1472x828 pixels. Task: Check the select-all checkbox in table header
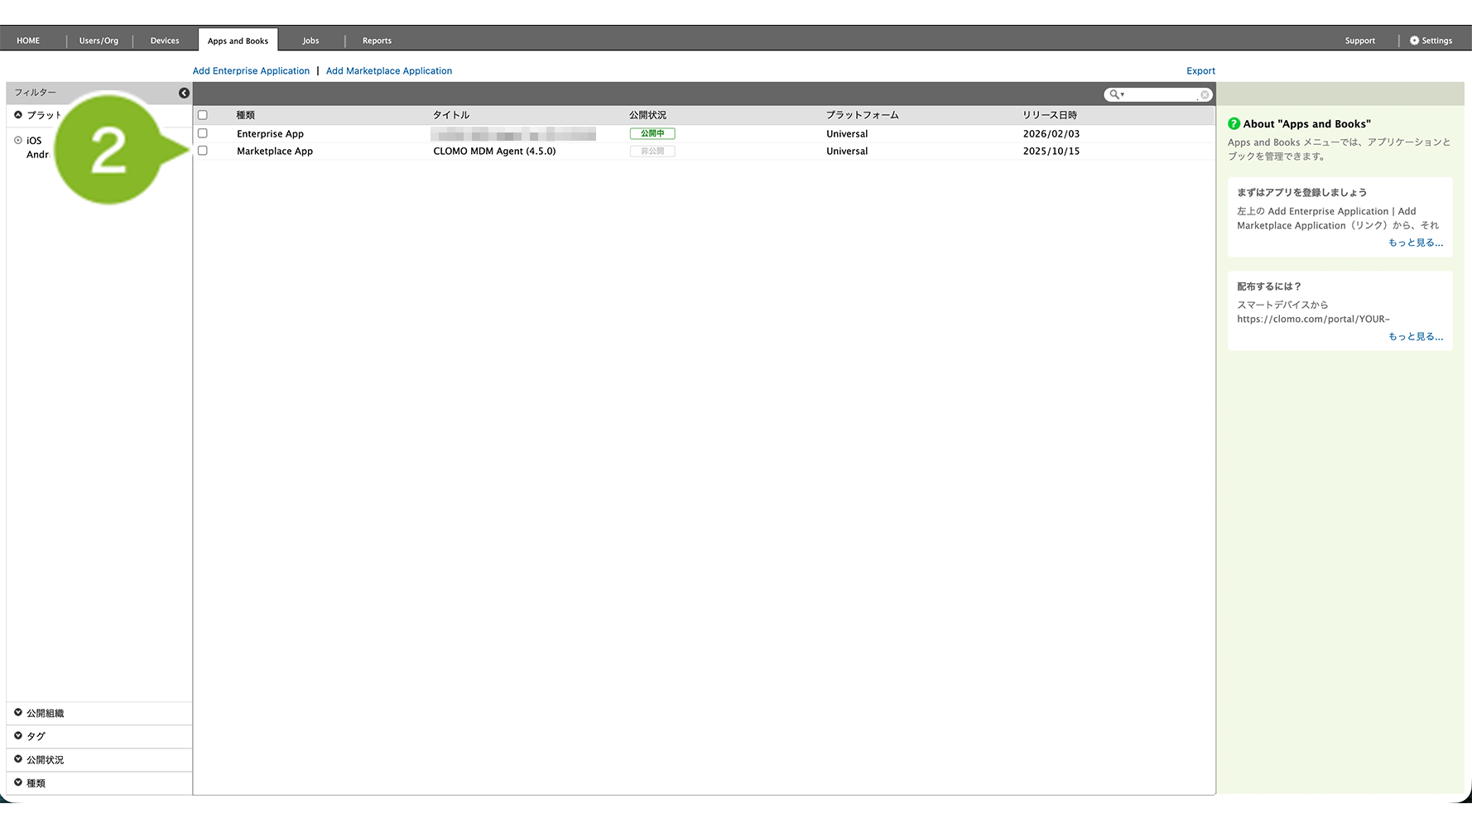click(203, 115)
